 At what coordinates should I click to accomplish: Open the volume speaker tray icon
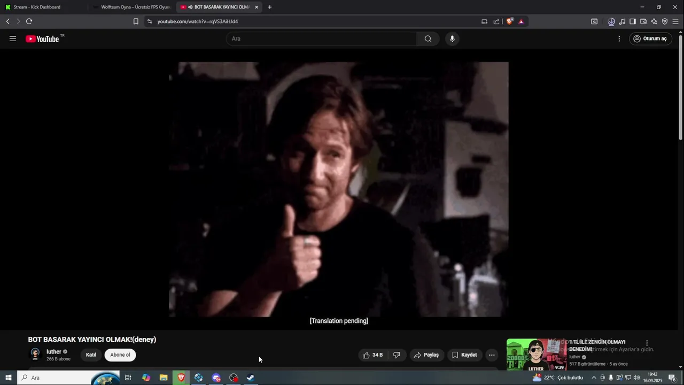point(636,378)
